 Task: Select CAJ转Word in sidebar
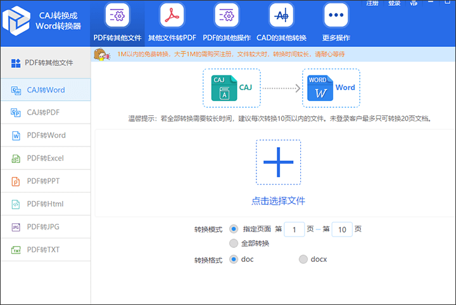pyautogui.click(x=46, y=90)
